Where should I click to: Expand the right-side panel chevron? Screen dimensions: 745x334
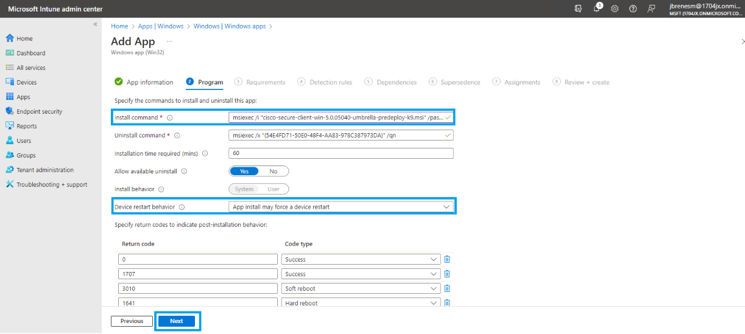pos(742,41)
